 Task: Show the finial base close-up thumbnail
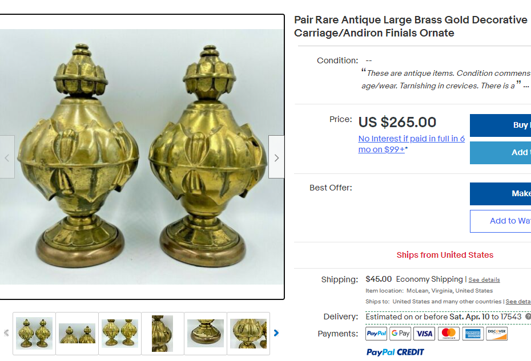206,334
